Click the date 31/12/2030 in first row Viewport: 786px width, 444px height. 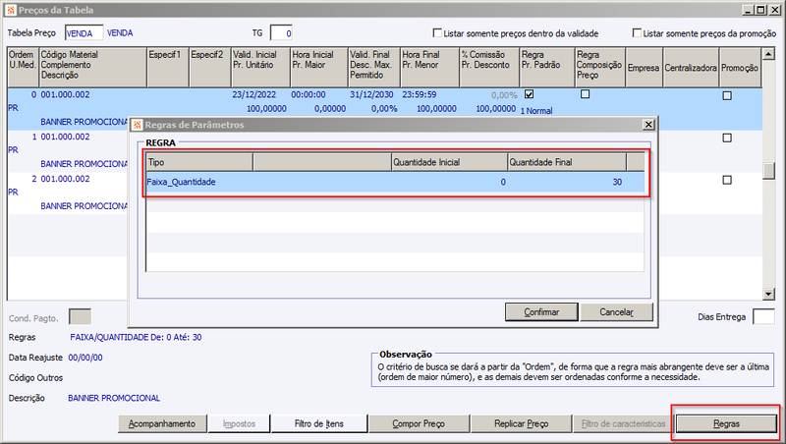click(x=371, y=94)
